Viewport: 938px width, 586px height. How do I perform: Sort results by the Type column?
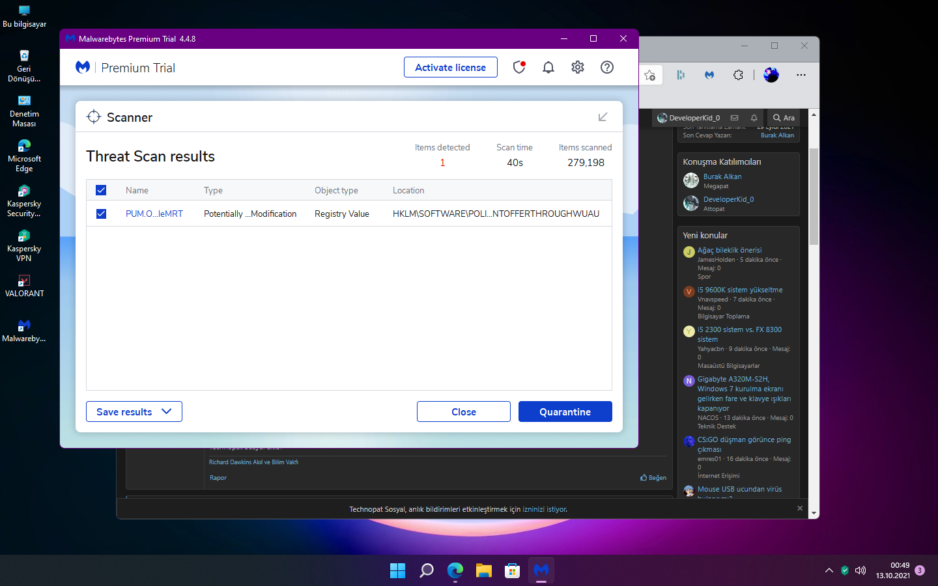213,190
